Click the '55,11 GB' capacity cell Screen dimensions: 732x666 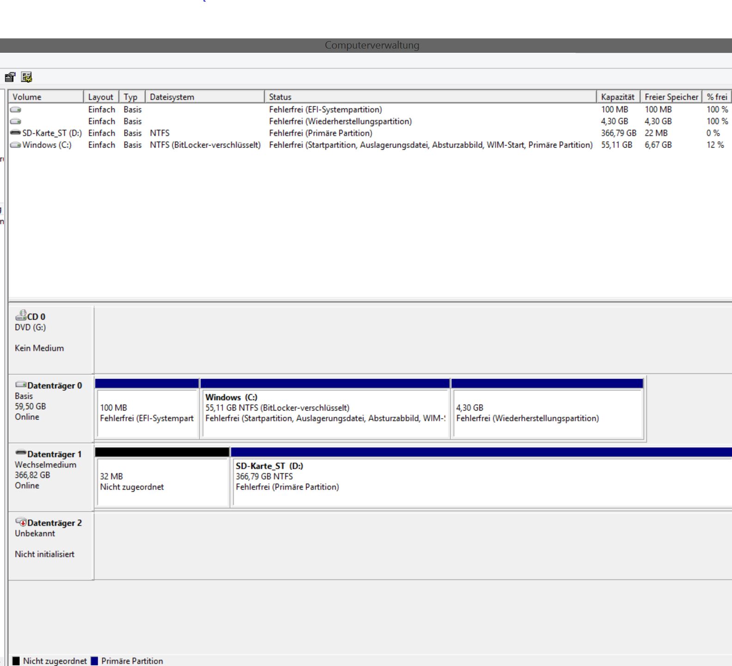pyautogui.click(x=616, y=145)
